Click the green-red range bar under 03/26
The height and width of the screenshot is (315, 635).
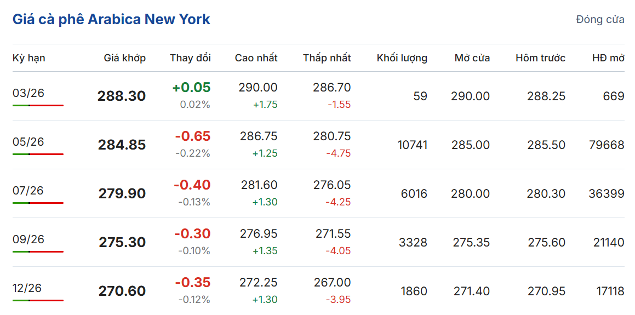pyautogui.click(x=38, y=105)
